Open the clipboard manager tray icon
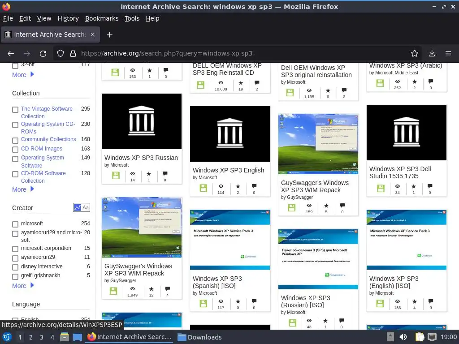Viewport: 459px width, 344px height. [420, 337]
